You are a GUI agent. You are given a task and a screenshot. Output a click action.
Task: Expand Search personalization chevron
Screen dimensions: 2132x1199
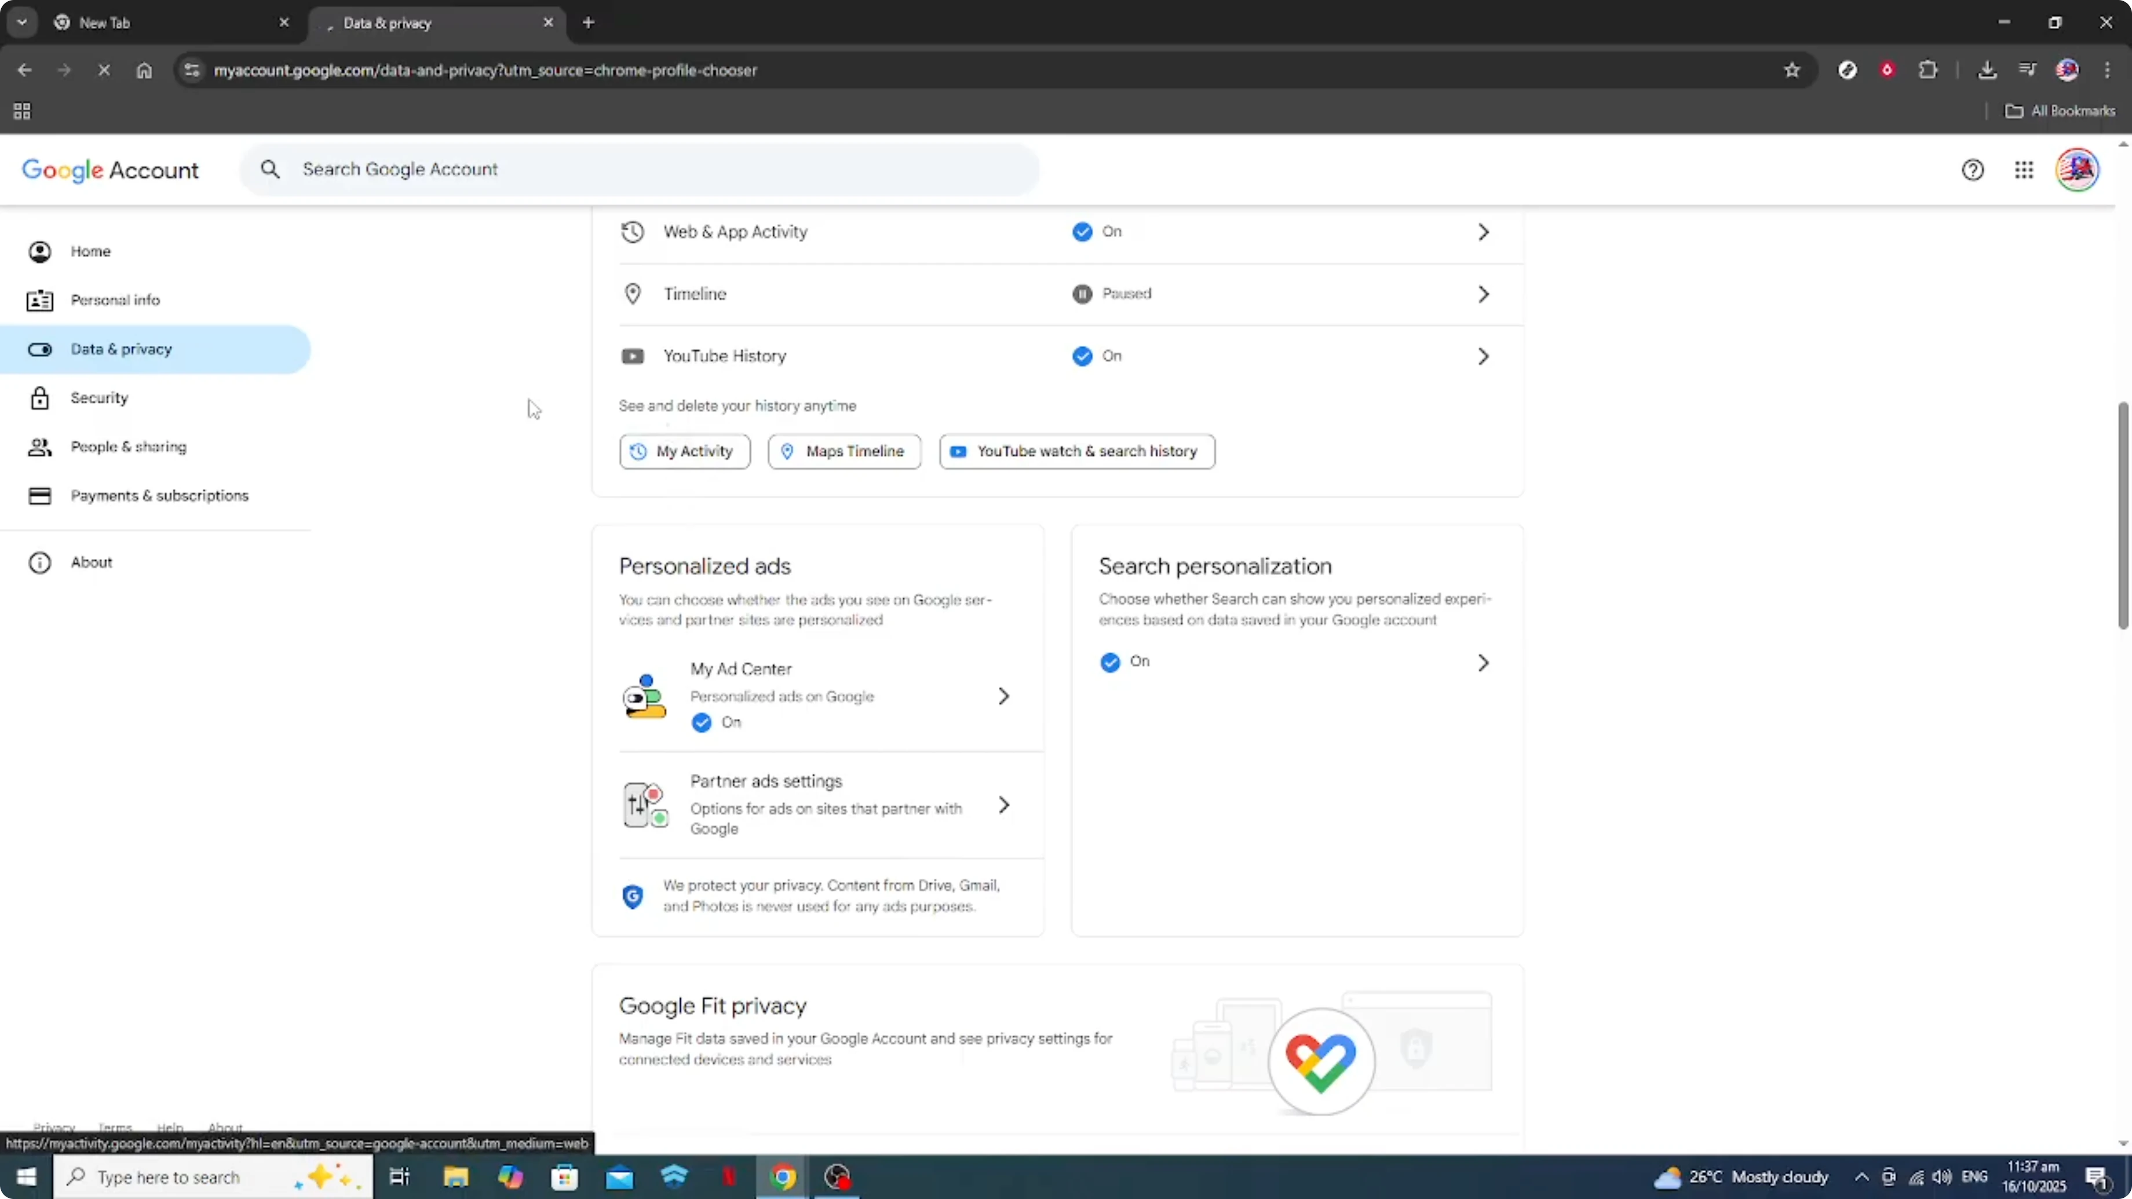[1483, 663]
